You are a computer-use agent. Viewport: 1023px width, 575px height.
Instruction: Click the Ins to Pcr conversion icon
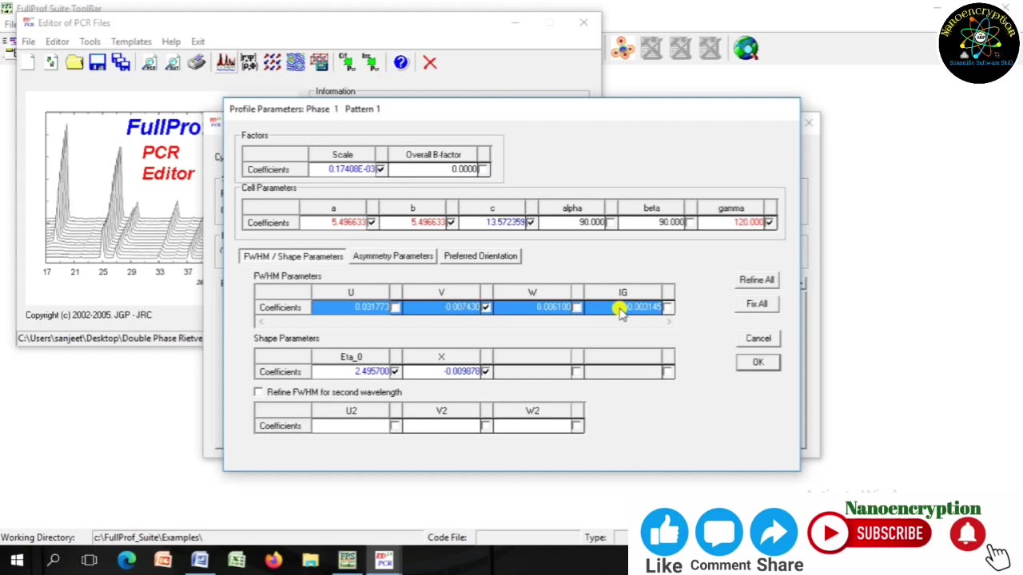coord(370,62)
